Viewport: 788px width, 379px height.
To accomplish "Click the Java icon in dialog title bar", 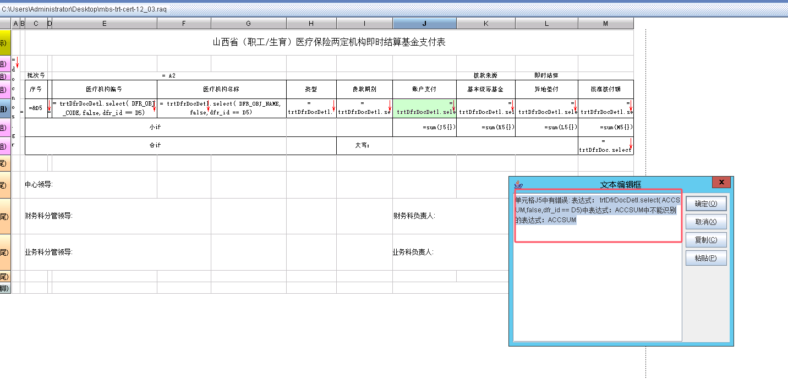I will coord(517,185).
